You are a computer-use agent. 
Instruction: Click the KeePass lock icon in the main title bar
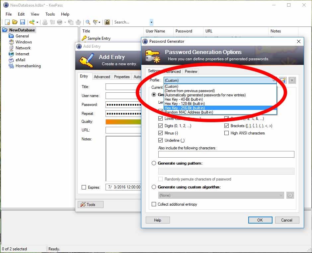tap(6, 5)
